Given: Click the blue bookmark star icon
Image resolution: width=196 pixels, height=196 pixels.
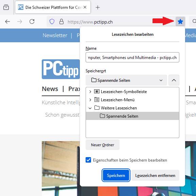Looking at the screenshot, I should tap(180, 21).
